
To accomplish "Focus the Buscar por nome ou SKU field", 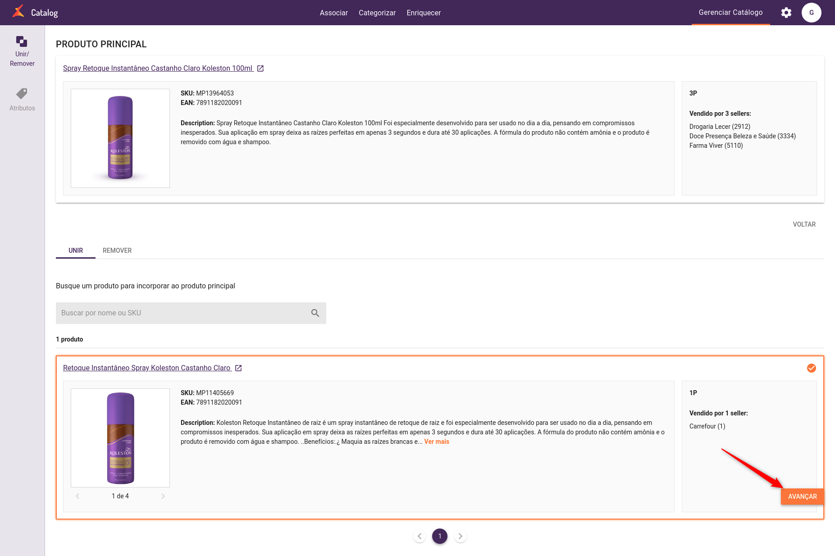I will pos(191,313).
